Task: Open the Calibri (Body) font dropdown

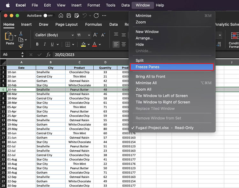Action: tap(73, 35)
